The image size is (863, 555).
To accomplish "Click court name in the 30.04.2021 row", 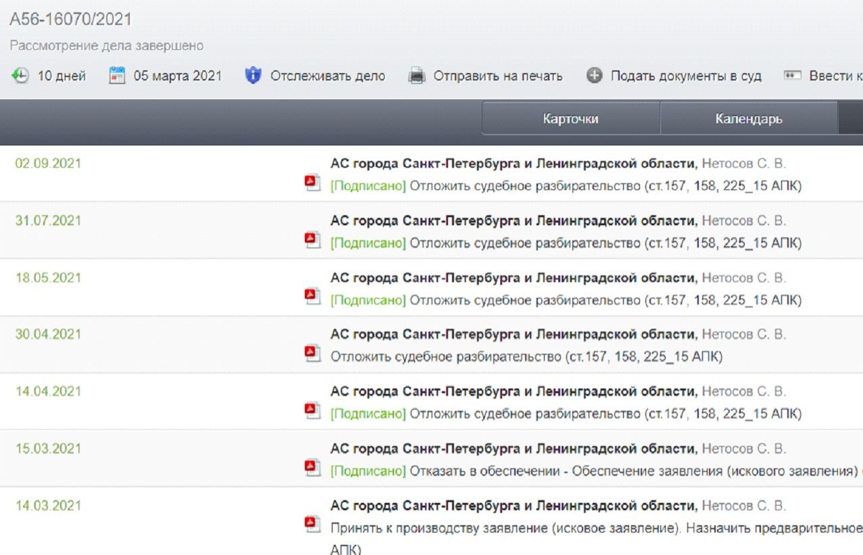I will [x=513, y=334].
